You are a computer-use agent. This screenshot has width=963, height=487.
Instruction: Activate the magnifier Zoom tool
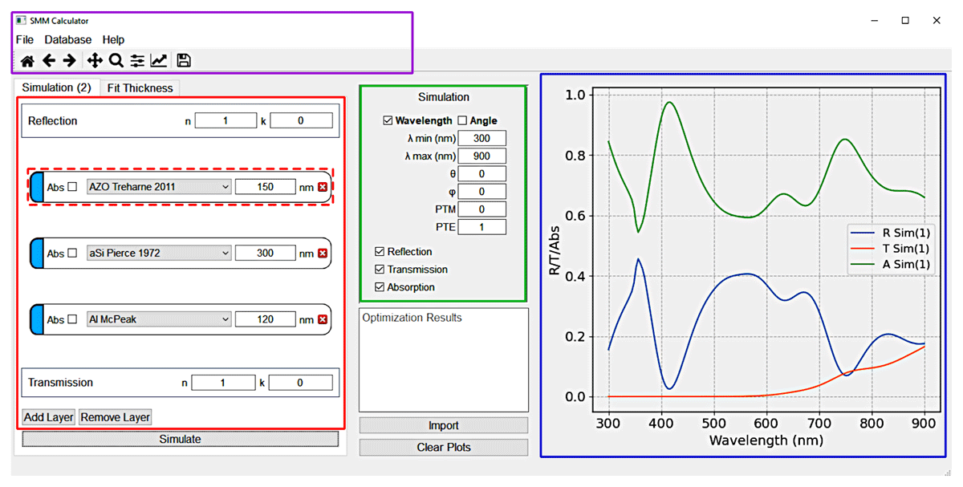click(x=116, y=60)
